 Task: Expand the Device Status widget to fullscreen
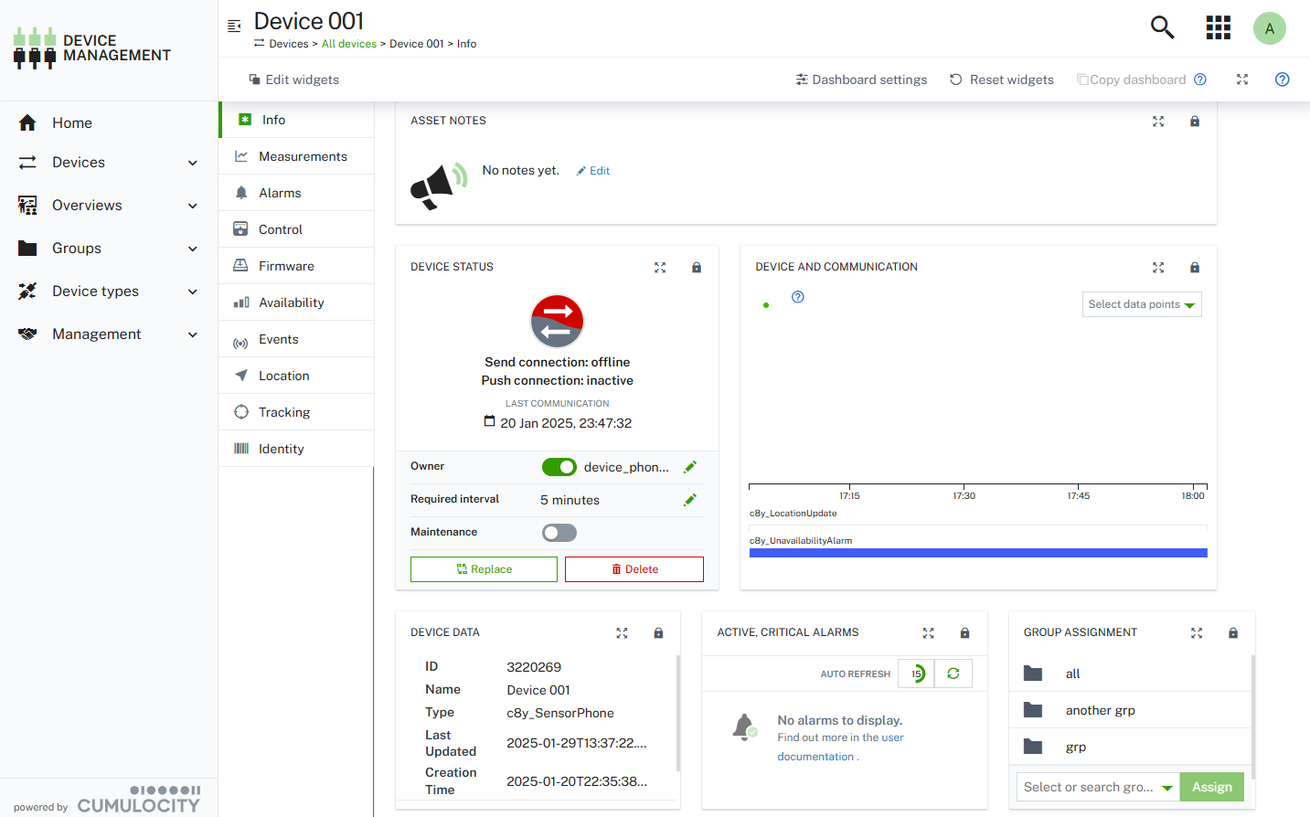(660, 268)
